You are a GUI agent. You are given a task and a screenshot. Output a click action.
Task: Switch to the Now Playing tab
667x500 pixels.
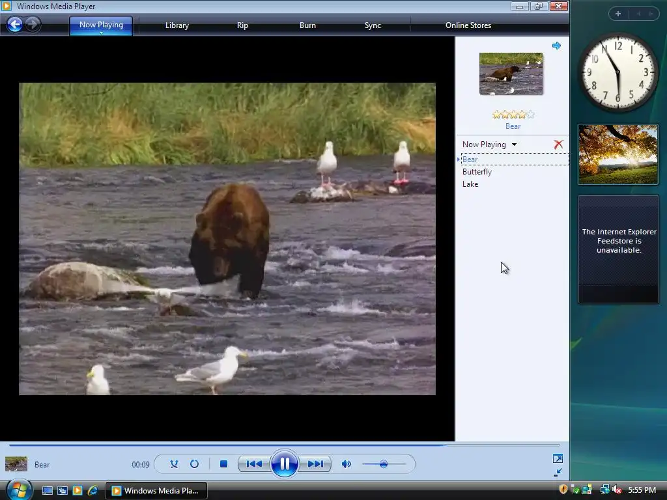(x=101, y=25)
